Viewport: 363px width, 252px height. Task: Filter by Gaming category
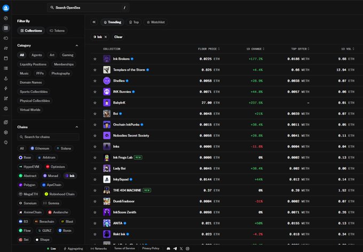click(68, 55)
